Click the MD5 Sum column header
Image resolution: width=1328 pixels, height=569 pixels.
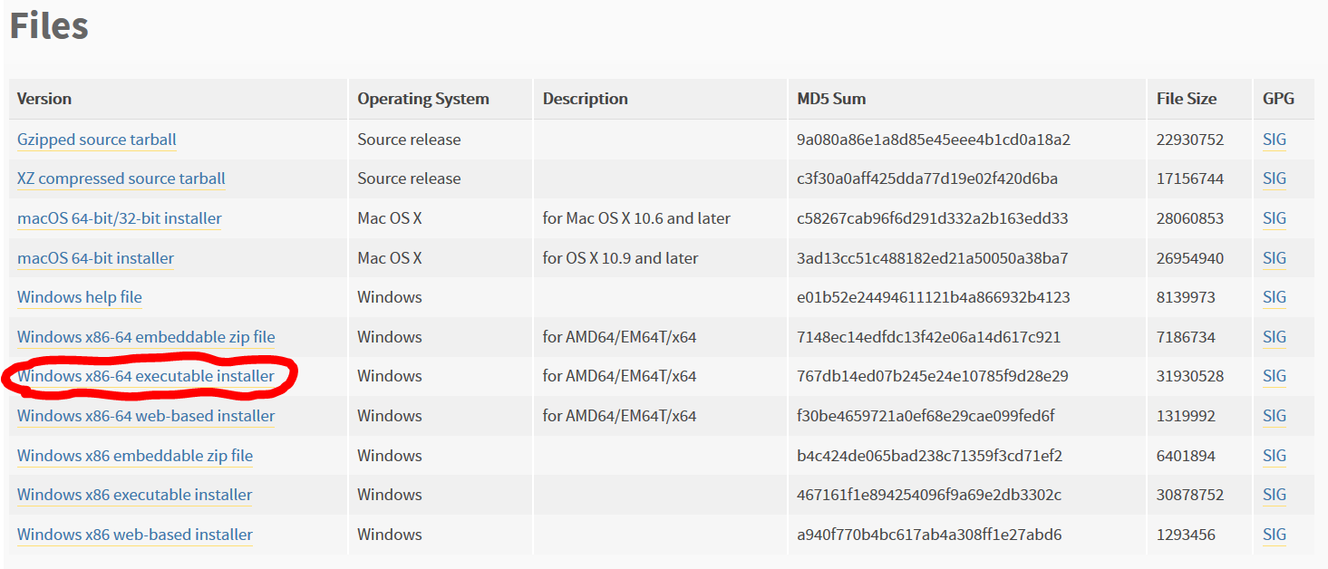tap(830, 99)
